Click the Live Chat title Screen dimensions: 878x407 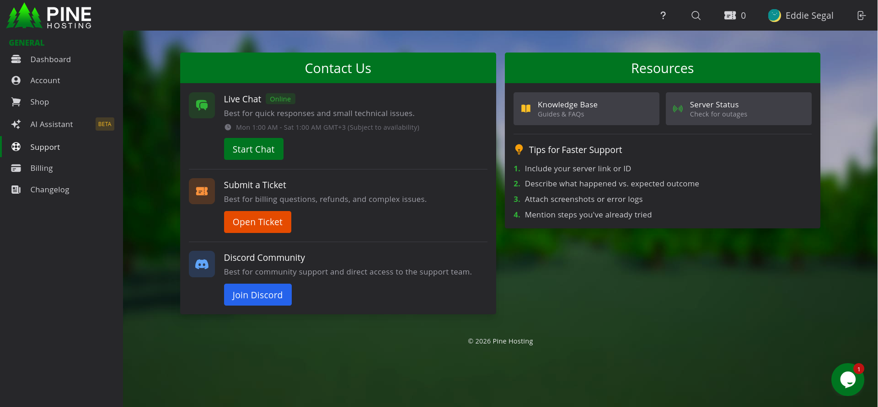pyautogui.click(x=242, y=99)
